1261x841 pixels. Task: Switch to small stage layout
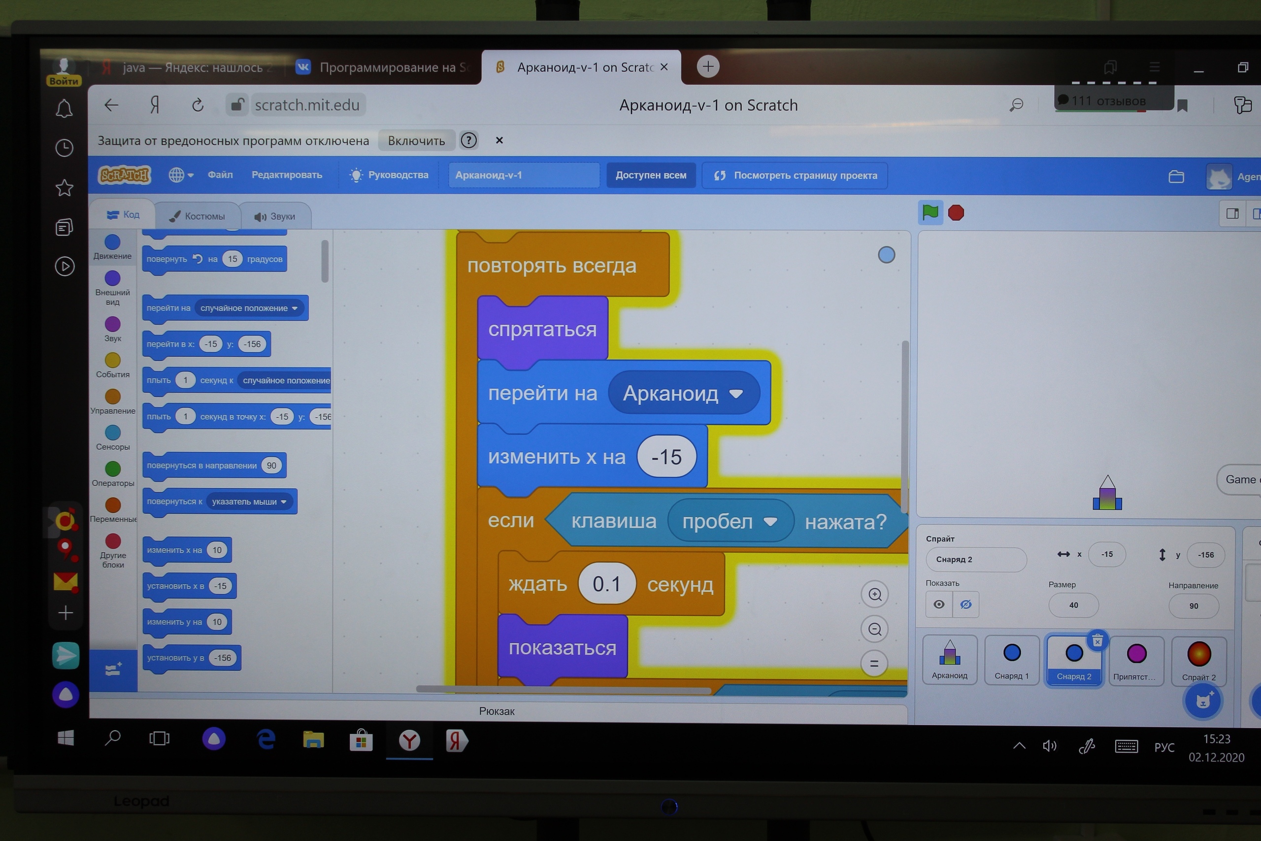click(1232, 214)
